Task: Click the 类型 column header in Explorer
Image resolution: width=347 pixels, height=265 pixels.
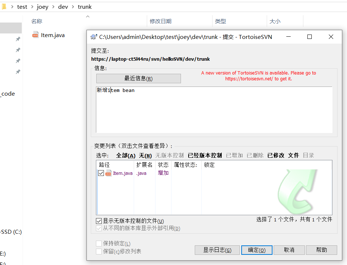Action: 221,21
